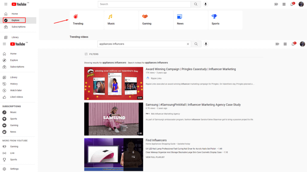Open Subscriptions in the upper sidebar
307x172 pixels.
18,27
